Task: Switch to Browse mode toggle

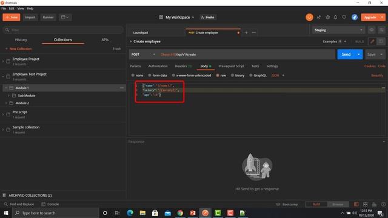Action: [338, 205]
